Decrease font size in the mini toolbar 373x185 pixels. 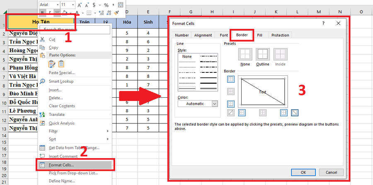point(87,5)
